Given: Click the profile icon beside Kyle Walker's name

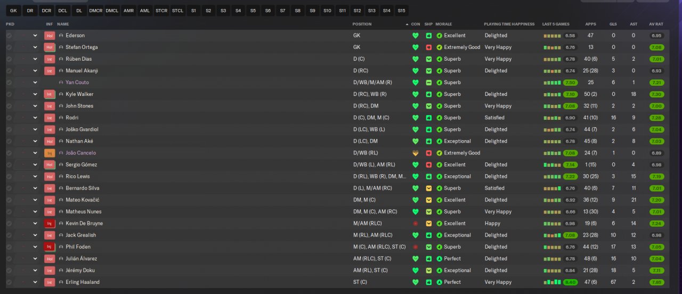Looking at the screenshot, I should pos(61,94).
